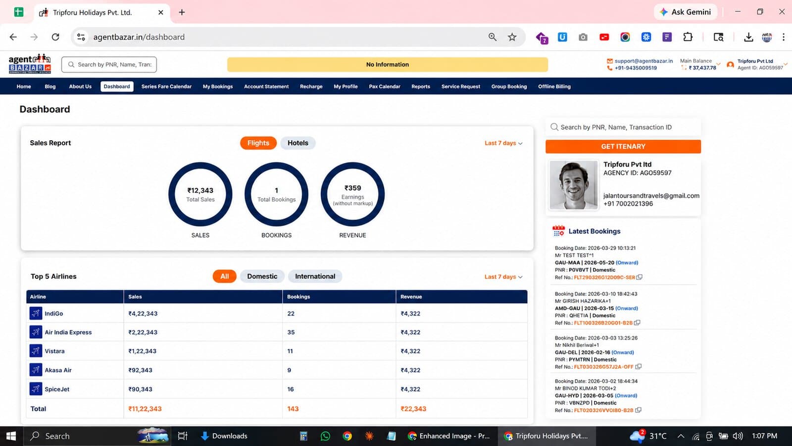Click the IndiGo airline icon

pyautogui.click(x=36, y=313)
